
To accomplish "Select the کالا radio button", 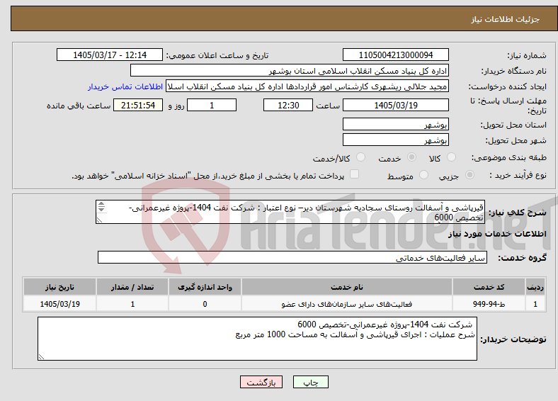I will pos(451,157).
